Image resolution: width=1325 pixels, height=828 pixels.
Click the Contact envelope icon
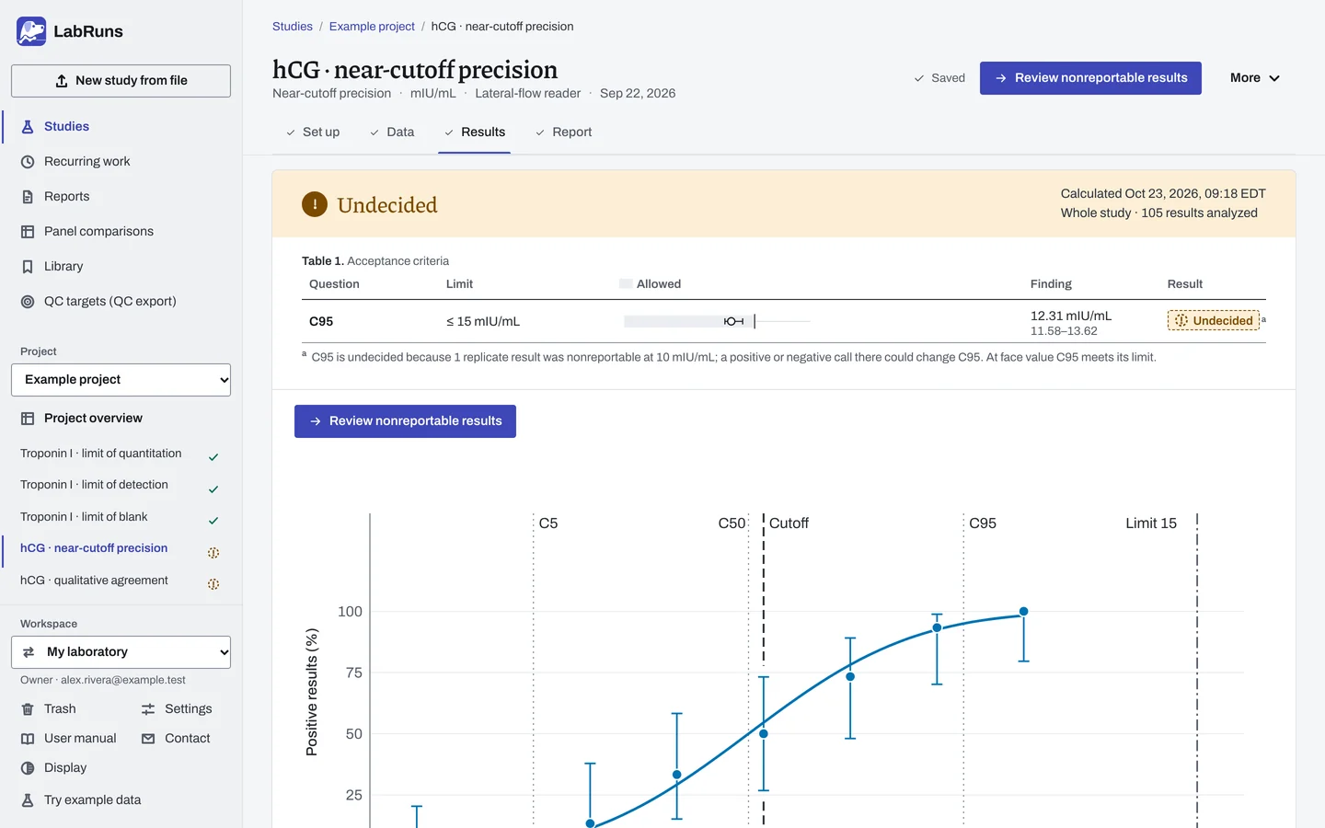148,739
